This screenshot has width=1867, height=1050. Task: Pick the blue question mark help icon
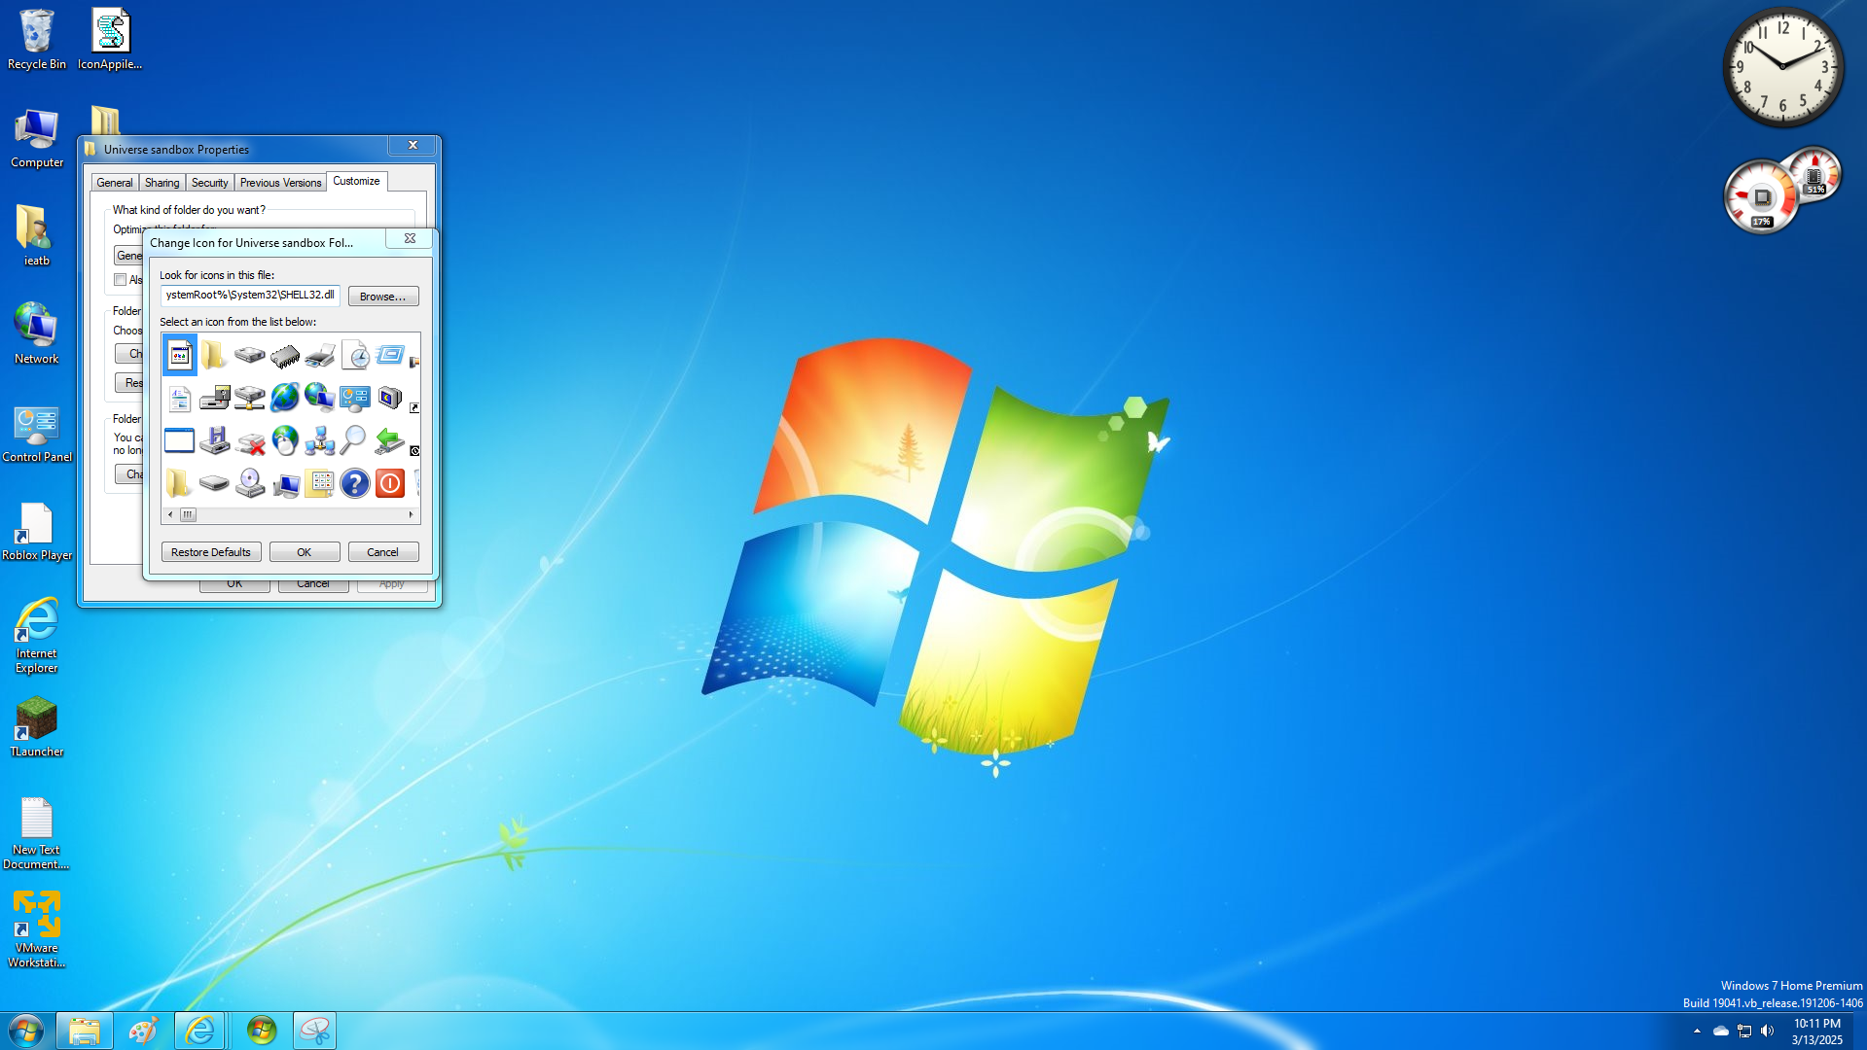pos(355,483)
